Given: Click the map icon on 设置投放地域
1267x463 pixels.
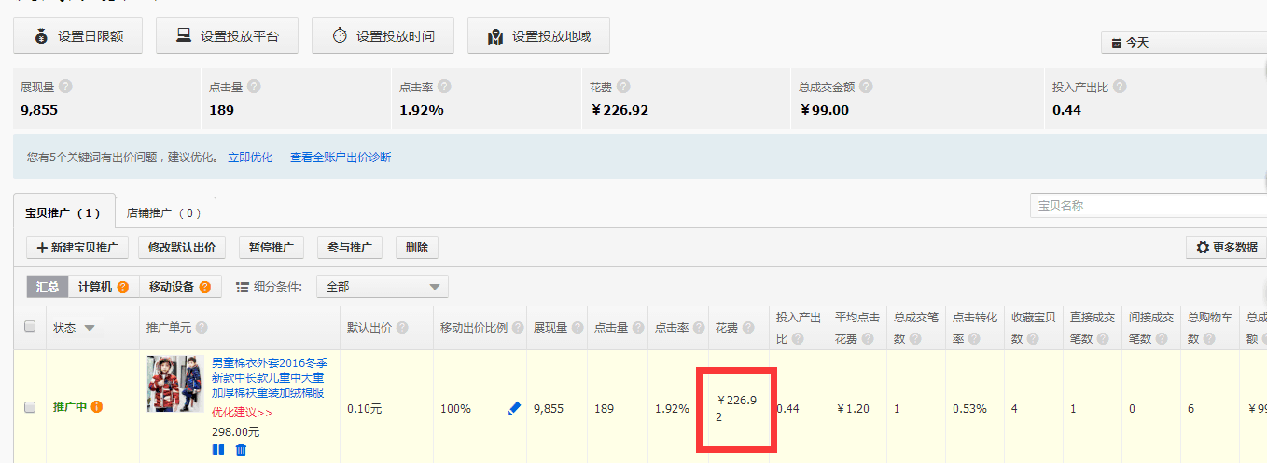Looking at the screenshot, I should point(495,37).
